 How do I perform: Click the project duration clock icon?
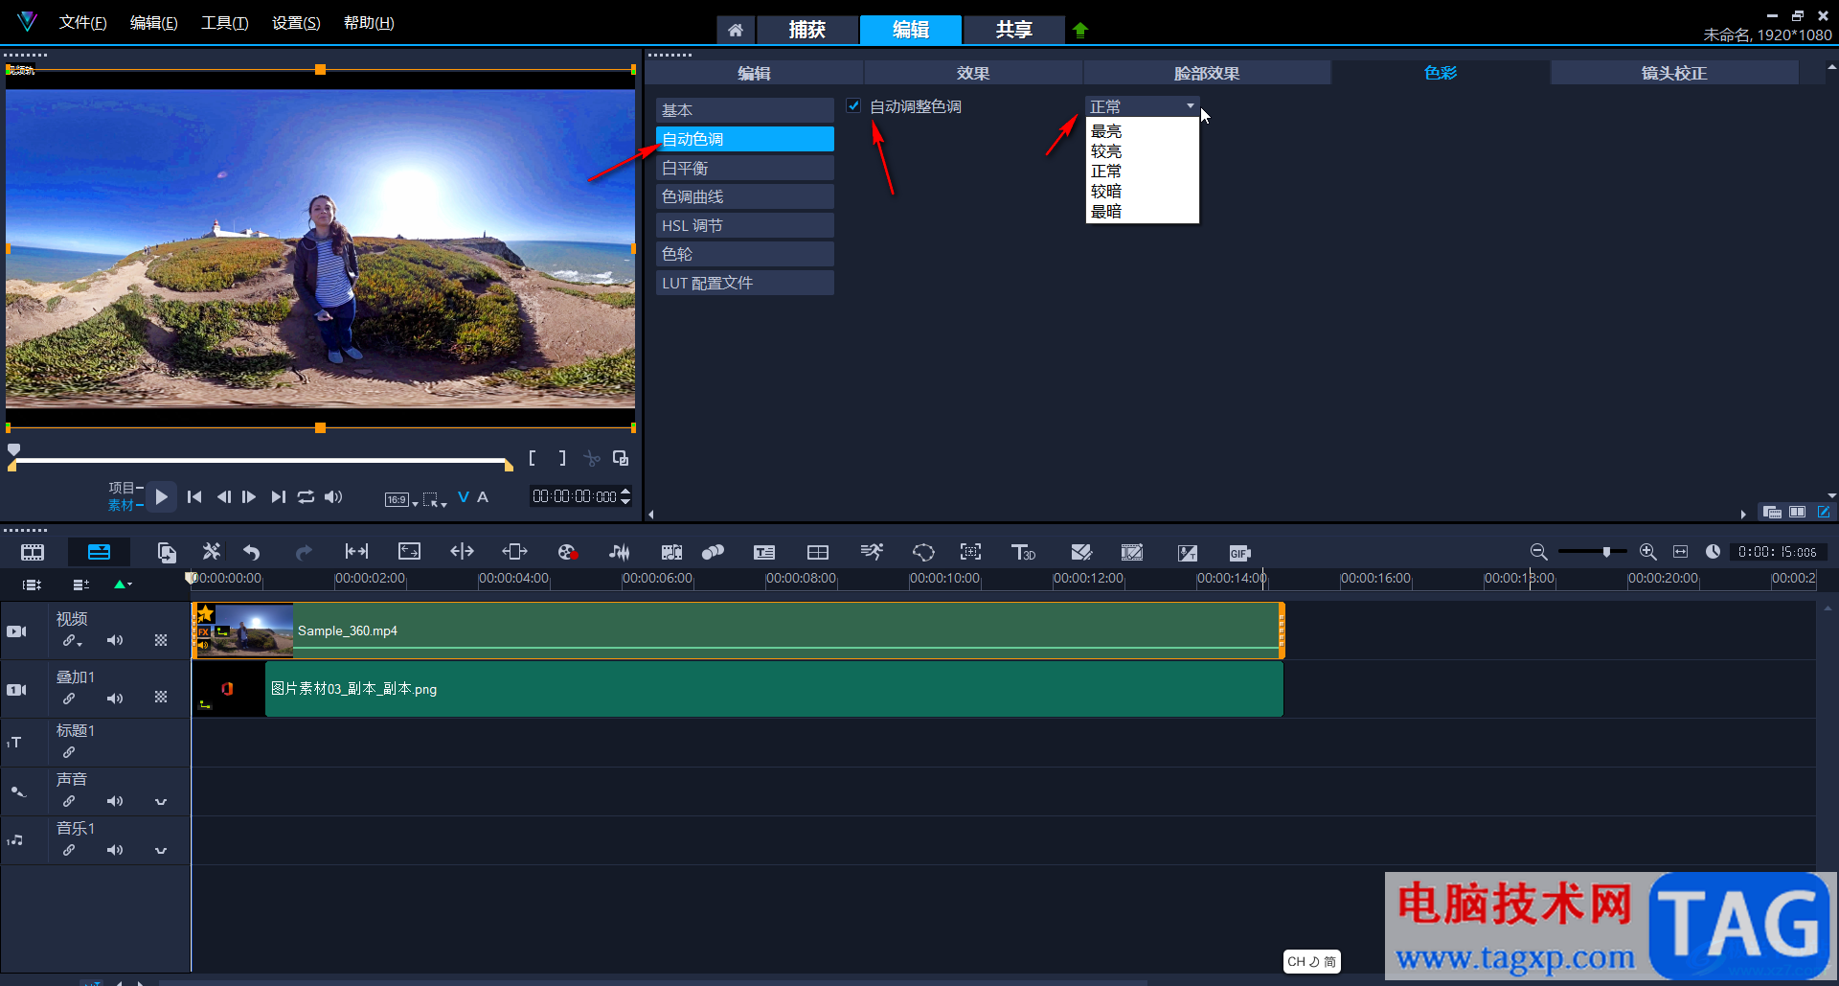1713,552
